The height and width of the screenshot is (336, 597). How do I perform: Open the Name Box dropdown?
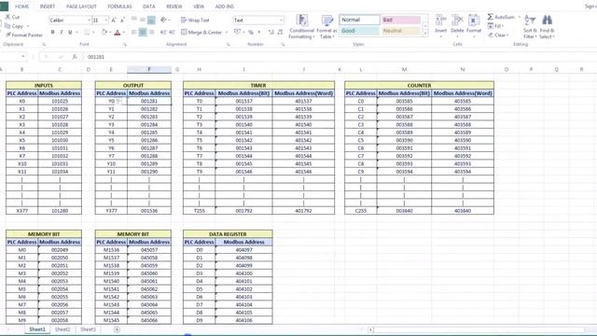coord(23,57)
